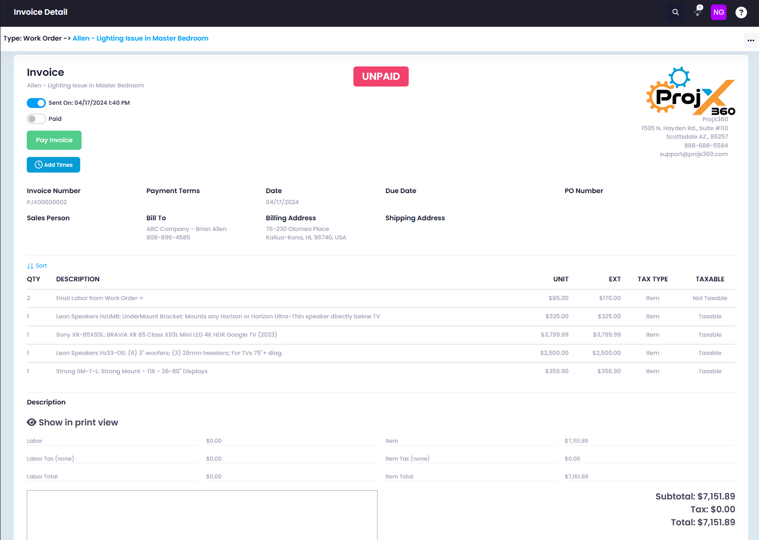Open the three-dot more options menu
The width and height of the screenshot is (759, 540).
click(x=751, y=41)
